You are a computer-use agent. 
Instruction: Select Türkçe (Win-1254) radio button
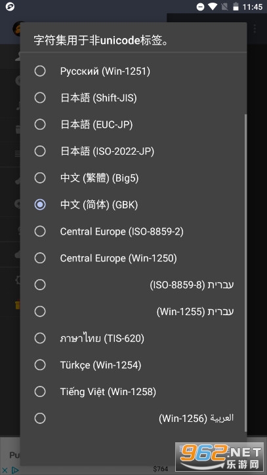(x=134, y=365)
